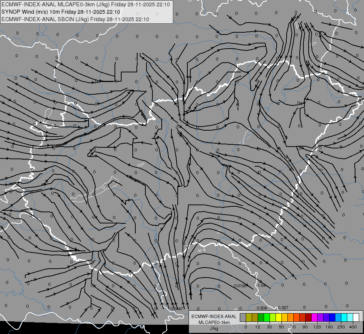Click the 1.54 data value on map
Viewport: 364px width, 334px height.
[x=262, y=285]
